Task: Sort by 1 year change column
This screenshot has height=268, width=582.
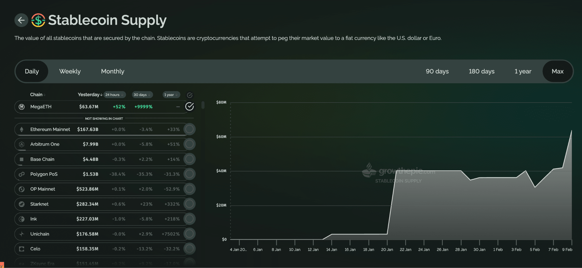Action: pyautogui.click(x=171, y=95)
